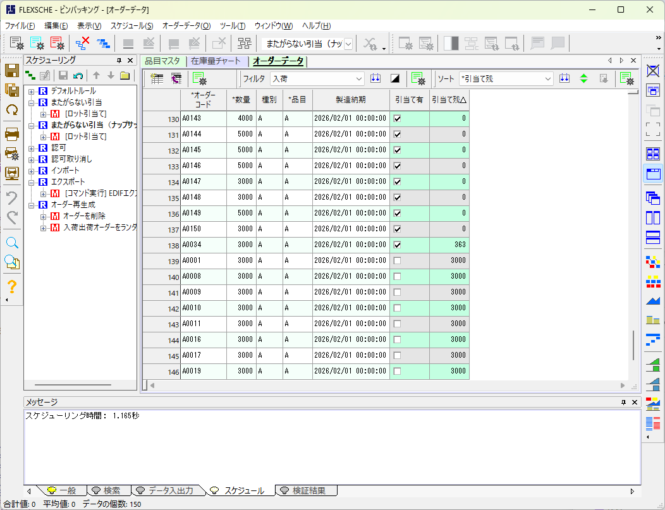Run scheduling via the green icon in スケジューリング panel
The width and height of the screenshot is (665, 510).
(x=30, y=75)
